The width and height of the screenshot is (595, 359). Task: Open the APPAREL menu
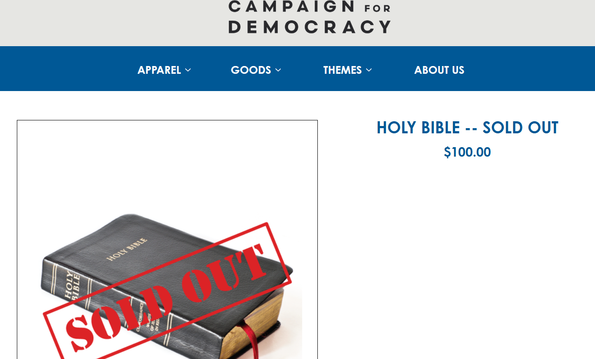(164, 70)
